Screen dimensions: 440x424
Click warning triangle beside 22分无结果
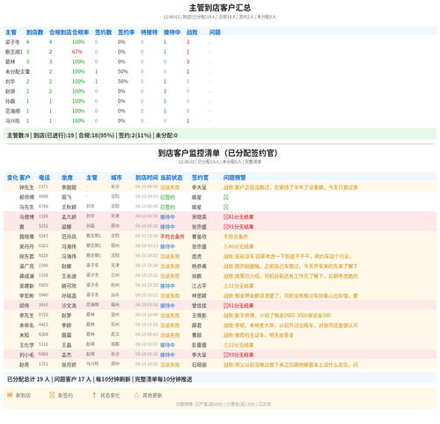pos(226,345)
